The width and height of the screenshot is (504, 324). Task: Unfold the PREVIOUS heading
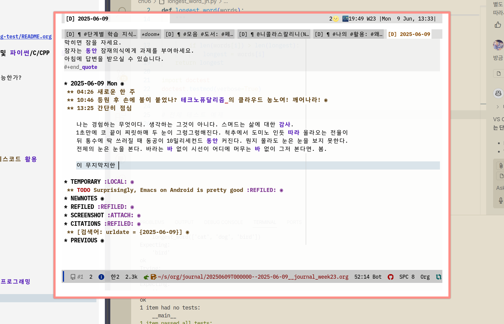pos(102,241)
